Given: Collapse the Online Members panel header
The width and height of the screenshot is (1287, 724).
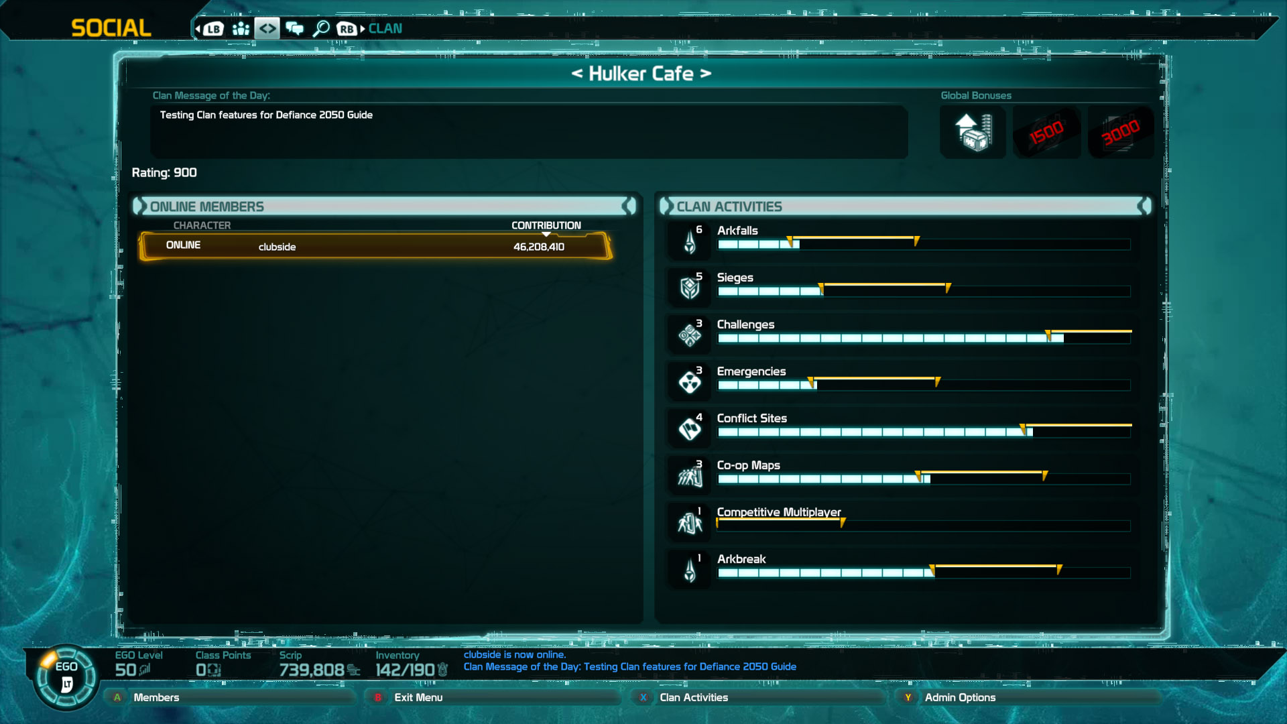Looking at the screenshot, I should [x=384, y=206].
